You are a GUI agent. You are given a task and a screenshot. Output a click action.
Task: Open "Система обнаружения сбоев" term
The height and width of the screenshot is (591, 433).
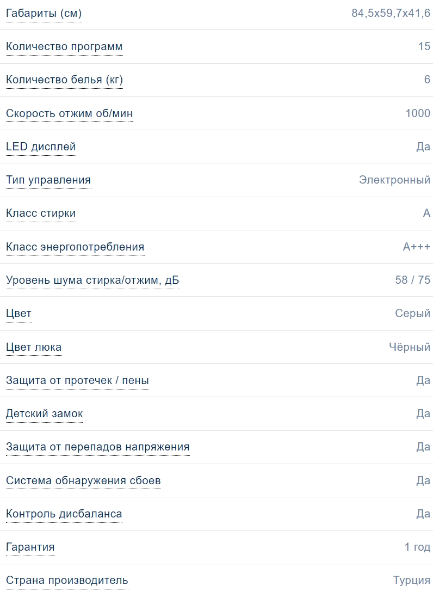pos(83,481)
